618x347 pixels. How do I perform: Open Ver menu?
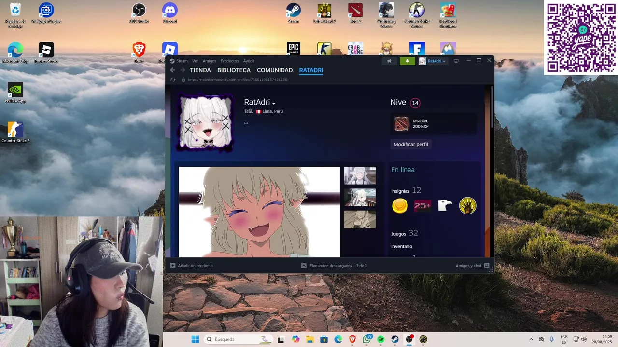[x=195, y=61]
